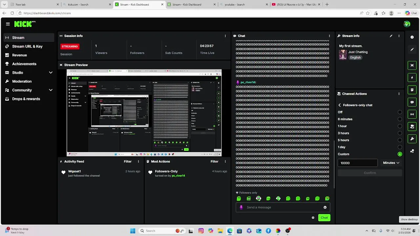The height and width of the screenshot is (236, 420).
Task: Open Drops & rewards in the sidebar
Action: [x=29, y=99]
